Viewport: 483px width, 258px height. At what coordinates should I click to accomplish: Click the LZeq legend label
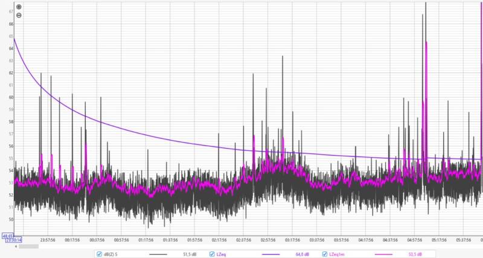[x=221, y=254]
